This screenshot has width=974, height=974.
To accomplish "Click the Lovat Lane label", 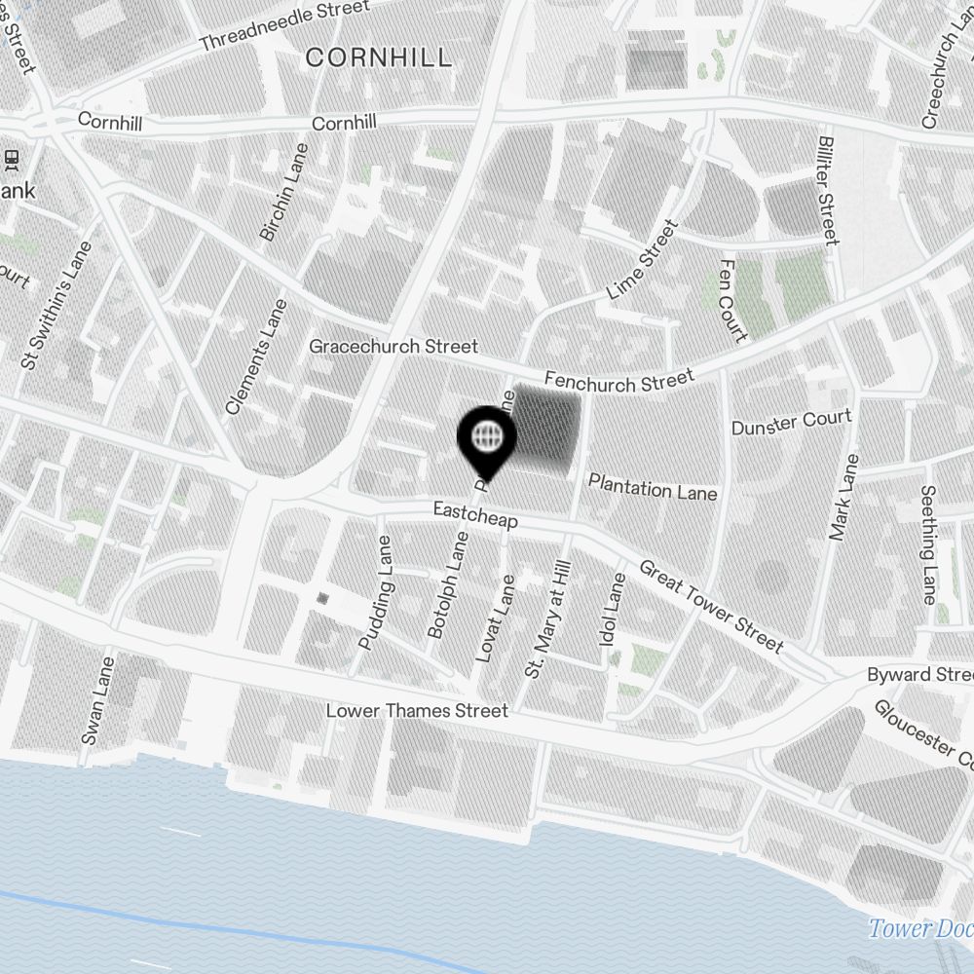I will coord(495,618).
